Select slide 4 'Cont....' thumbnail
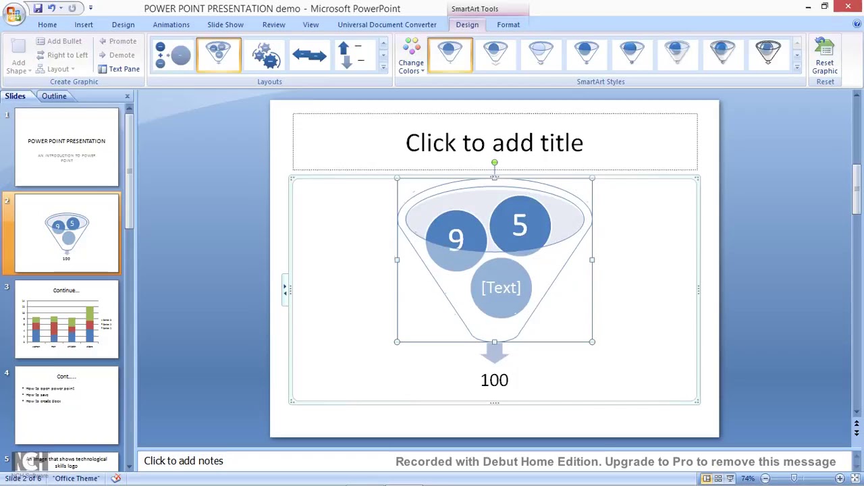The width and height of the screenshot is (864, 486). tap(67, 406)
